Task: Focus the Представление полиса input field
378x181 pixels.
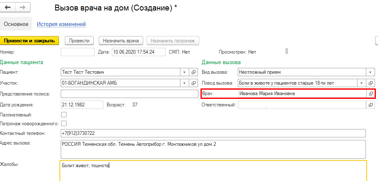Action: (129, 94)
